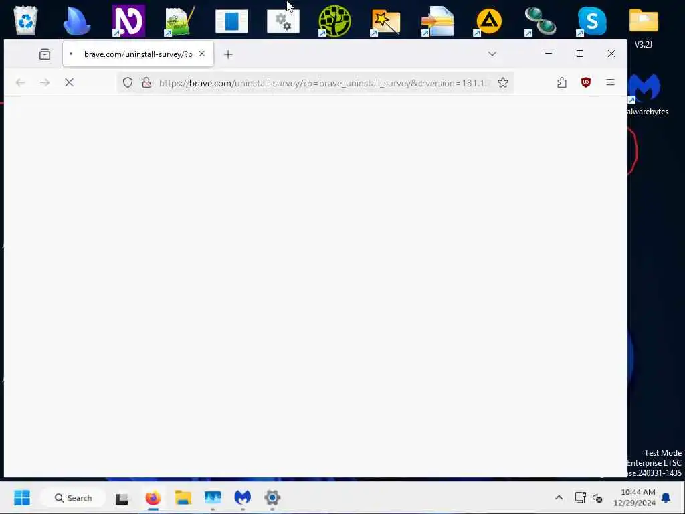Show site connection security lock info
The height and width of the screenshot is (514, 685).
146,82
